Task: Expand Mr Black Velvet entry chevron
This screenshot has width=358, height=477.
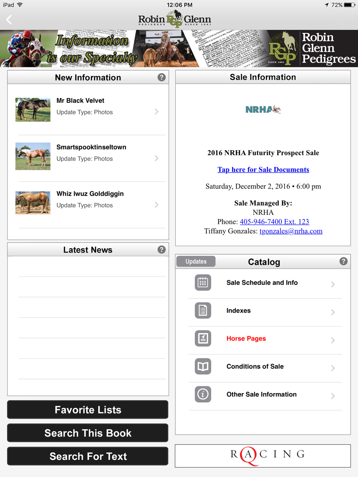Action: pyautogui.click(x=156, y=112)
